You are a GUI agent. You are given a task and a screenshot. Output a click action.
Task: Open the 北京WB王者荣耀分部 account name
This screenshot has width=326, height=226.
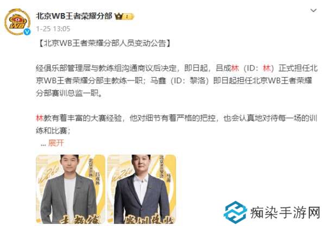coord(74,16)
